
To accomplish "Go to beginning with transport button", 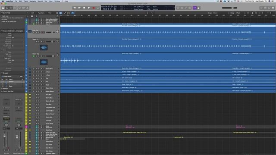I will pos(84,8).
